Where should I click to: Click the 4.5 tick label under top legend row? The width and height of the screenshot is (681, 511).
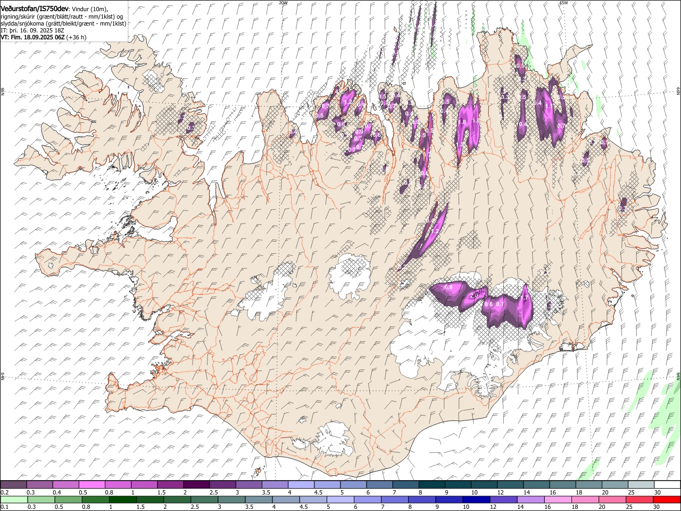point(318,492)
